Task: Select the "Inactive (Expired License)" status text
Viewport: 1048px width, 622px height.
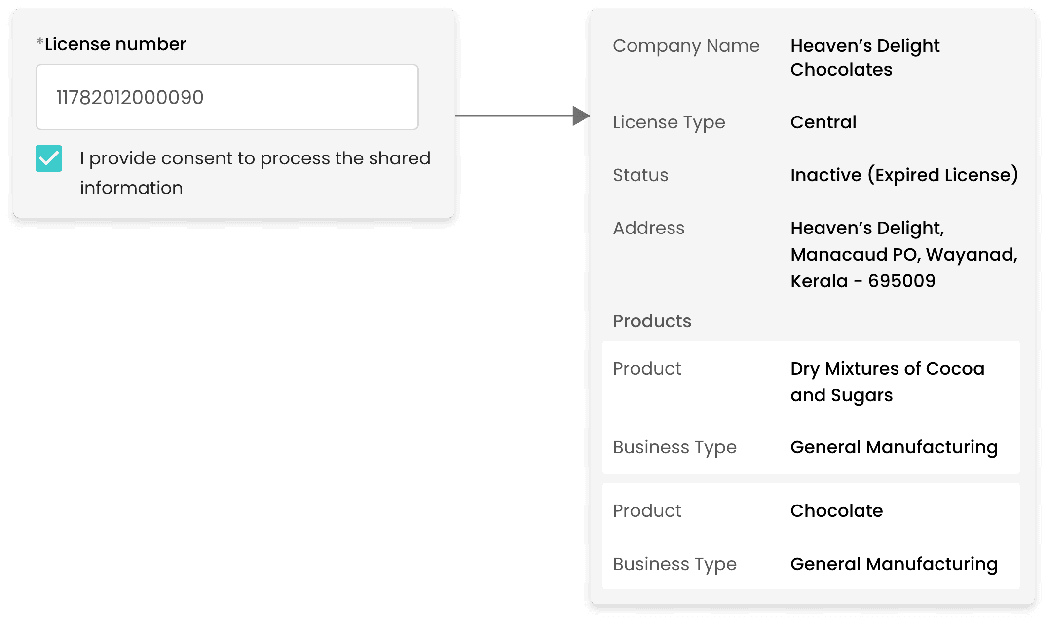Action: click(904, 175)
